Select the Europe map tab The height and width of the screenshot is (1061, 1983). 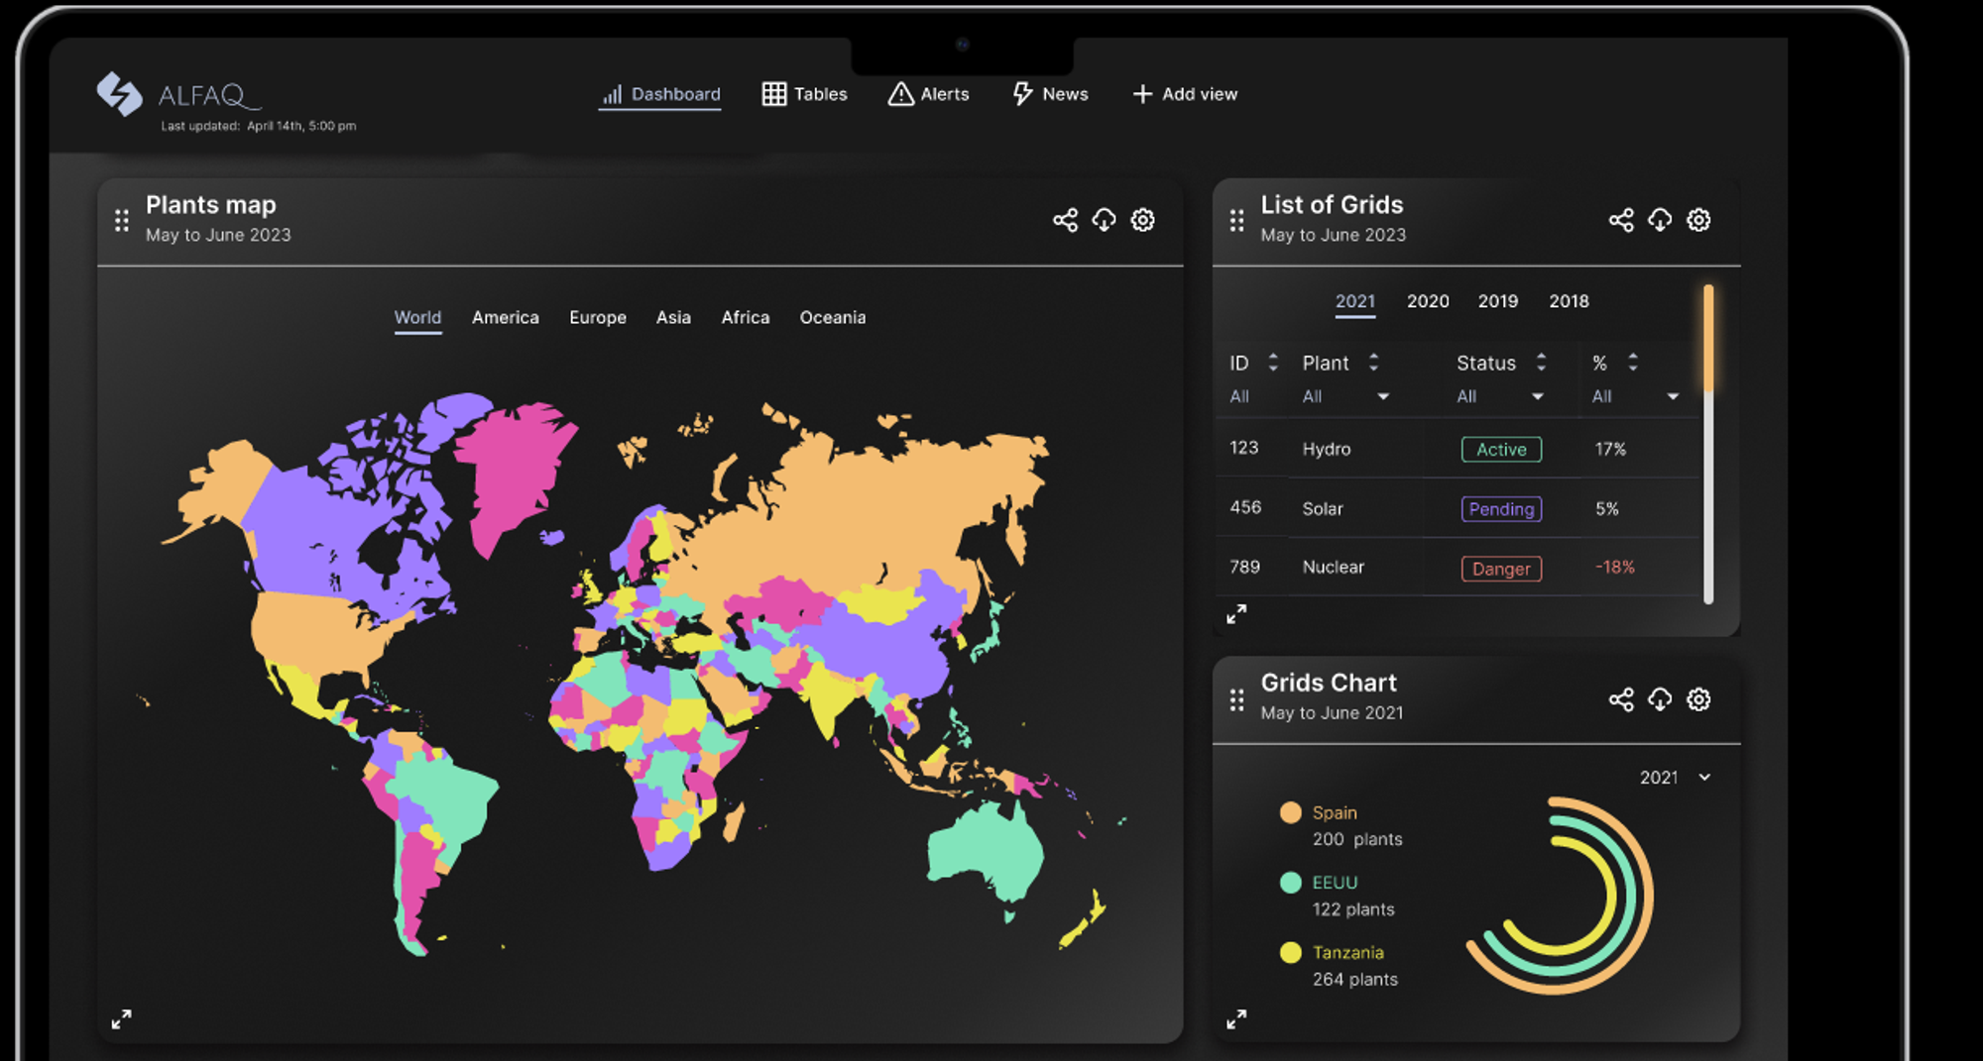(x=598, y=318)
